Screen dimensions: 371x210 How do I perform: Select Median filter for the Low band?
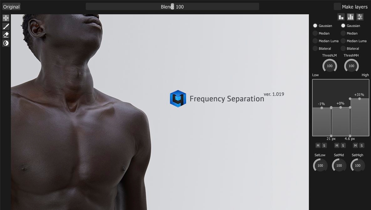pos(315,33)
